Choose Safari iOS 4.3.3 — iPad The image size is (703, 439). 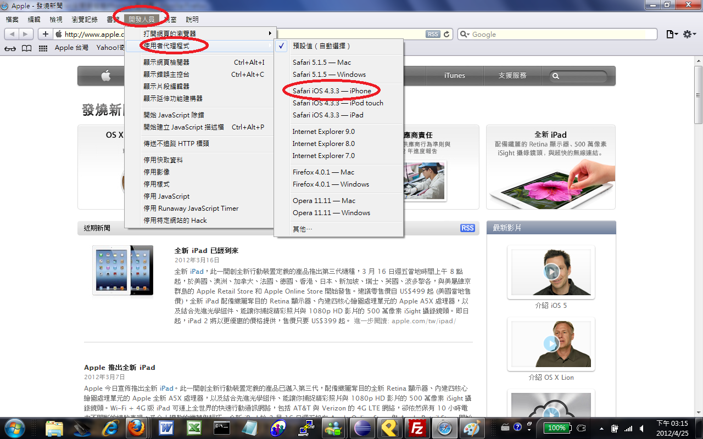339,115
